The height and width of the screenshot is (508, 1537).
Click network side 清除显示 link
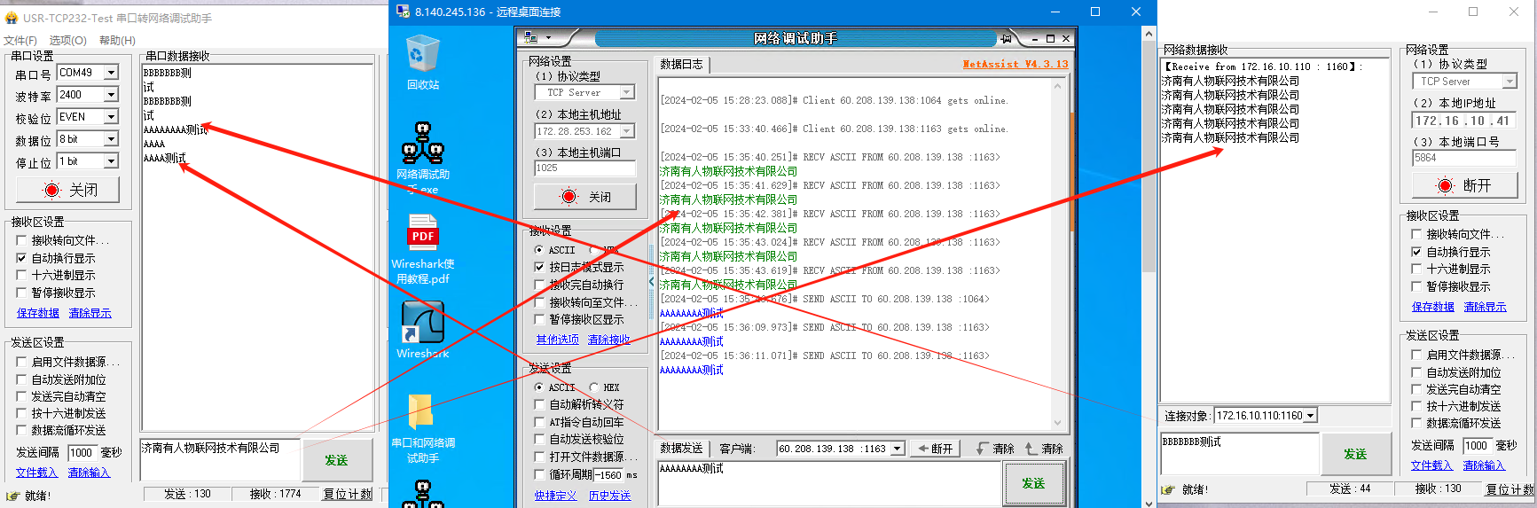tap(1485, 307)
